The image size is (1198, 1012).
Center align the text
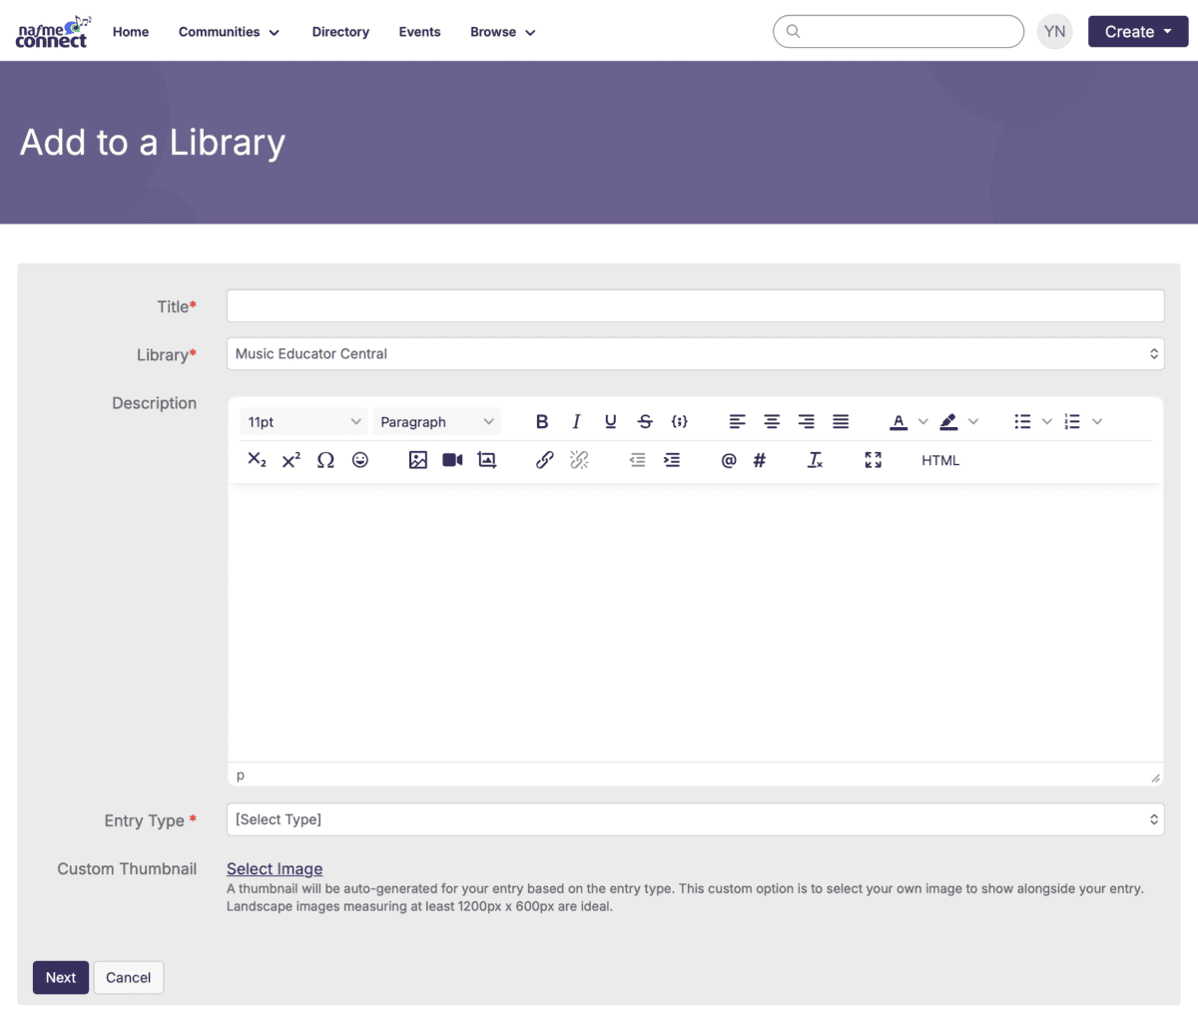tap(772, 421)
